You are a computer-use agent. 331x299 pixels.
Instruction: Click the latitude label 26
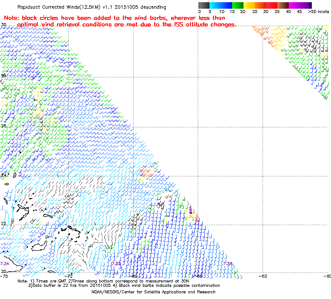tap(3, 126)
